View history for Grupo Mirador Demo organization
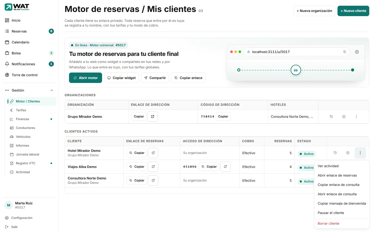Viewport: 375px width, 234px height. tap(331, 116)
